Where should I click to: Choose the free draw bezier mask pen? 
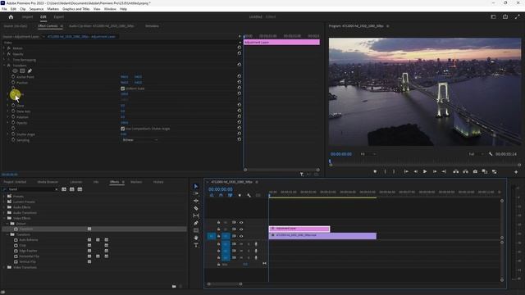point(30,71)
